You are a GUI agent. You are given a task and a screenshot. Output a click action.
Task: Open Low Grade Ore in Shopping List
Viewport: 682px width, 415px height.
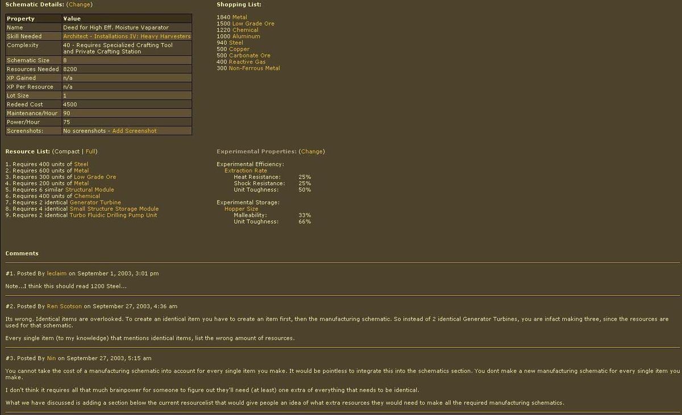coord(253,24)
